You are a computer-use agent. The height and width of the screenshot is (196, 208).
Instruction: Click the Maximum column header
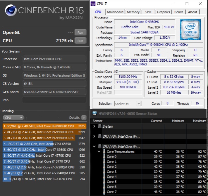(197, 121)
